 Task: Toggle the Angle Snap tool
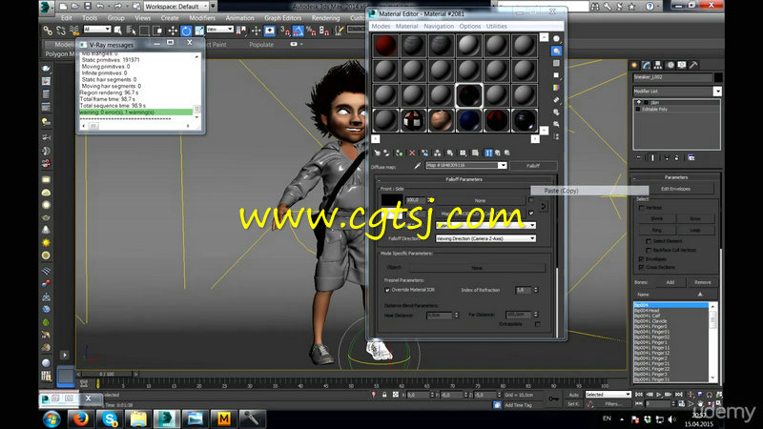click(x=298, y=31)
